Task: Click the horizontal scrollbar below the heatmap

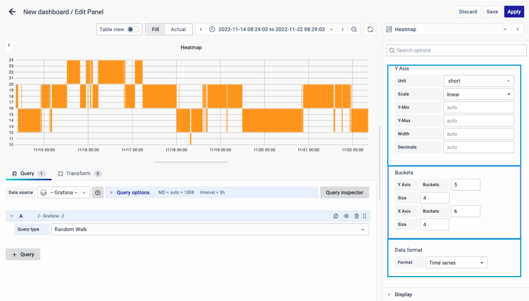Action: (191, 162)
